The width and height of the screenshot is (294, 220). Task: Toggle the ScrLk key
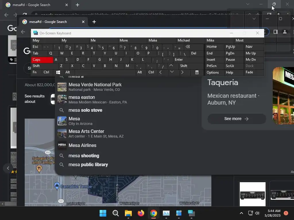234,66
